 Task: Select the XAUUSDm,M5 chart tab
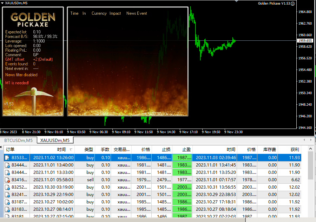(x=55, y=140)
